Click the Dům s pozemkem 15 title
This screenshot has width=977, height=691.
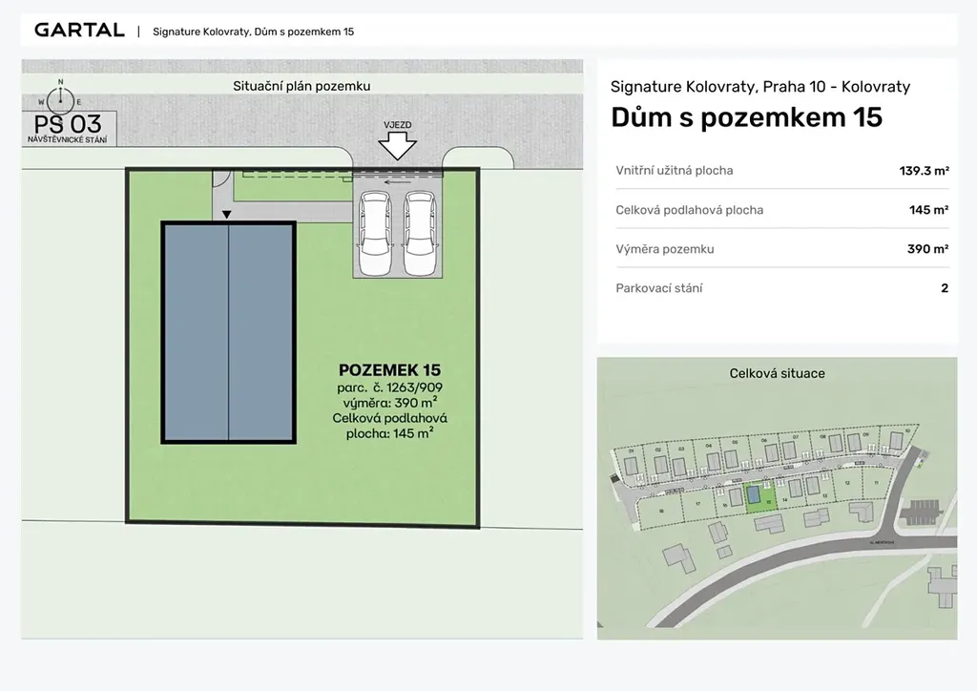[746, 117]
